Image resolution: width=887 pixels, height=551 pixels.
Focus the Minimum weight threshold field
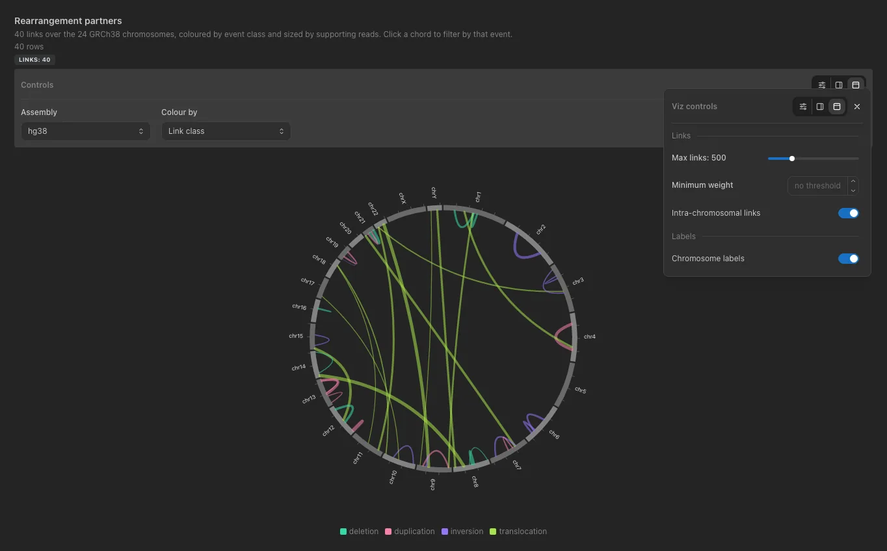point(817,186)
